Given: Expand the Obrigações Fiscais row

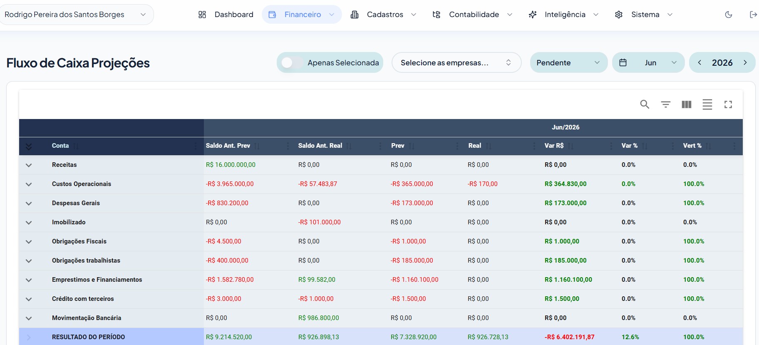Looking at the screenshot, I should point(29,242).
